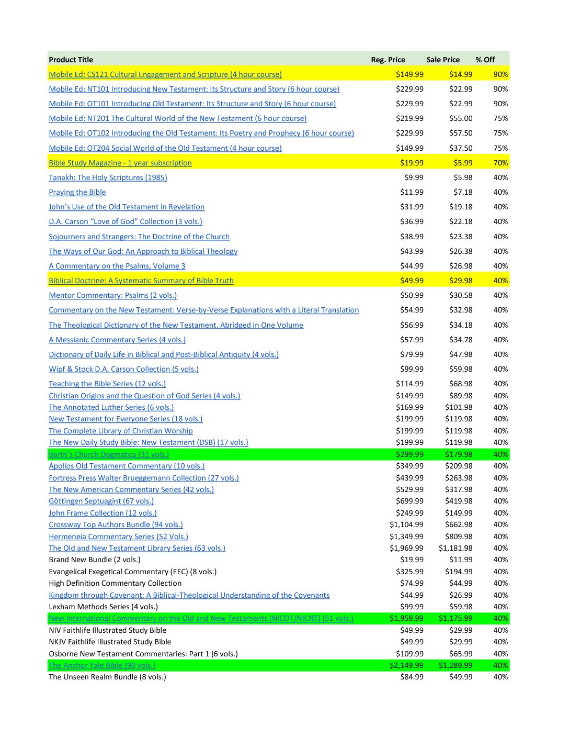The width and height of the screenshot is (569, 737).
Task: Open Mobile Ed: CS121 Cultural Engagement link
Action: pyautogui.click(x=165, y=74)
